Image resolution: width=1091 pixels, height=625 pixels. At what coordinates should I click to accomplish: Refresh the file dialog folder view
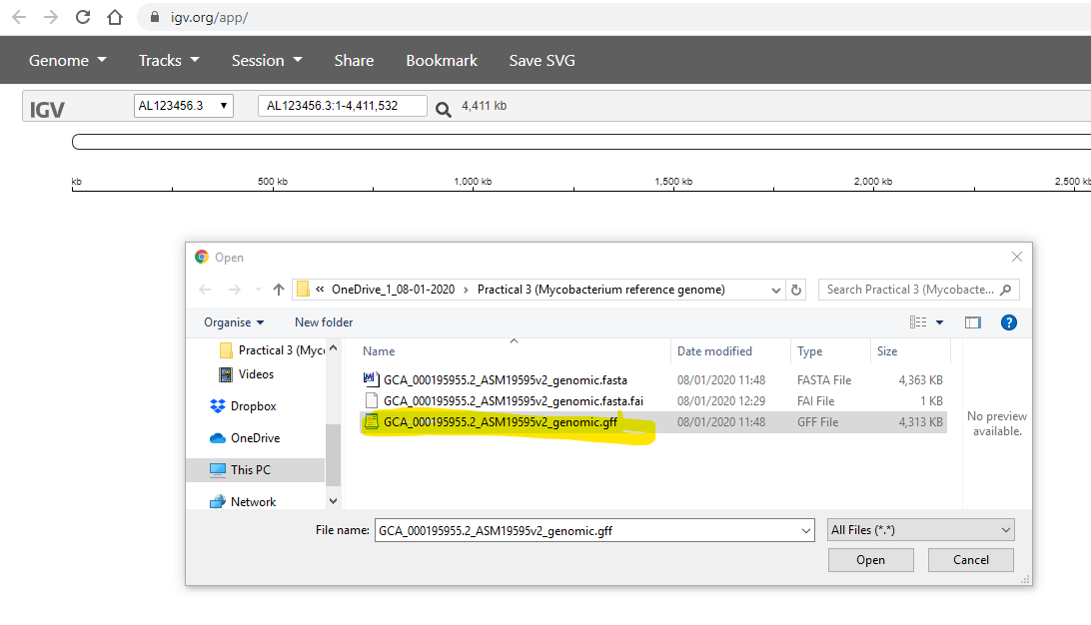(x=796, y=290)
